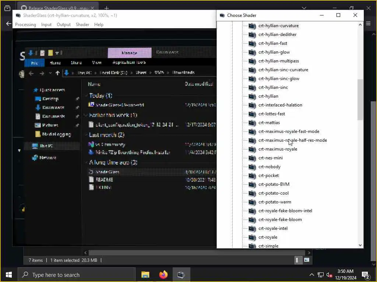The width and height of the screenshot is (377, 282).
Task: Open File Explorer from the taskbar
Action: [145, 275]
